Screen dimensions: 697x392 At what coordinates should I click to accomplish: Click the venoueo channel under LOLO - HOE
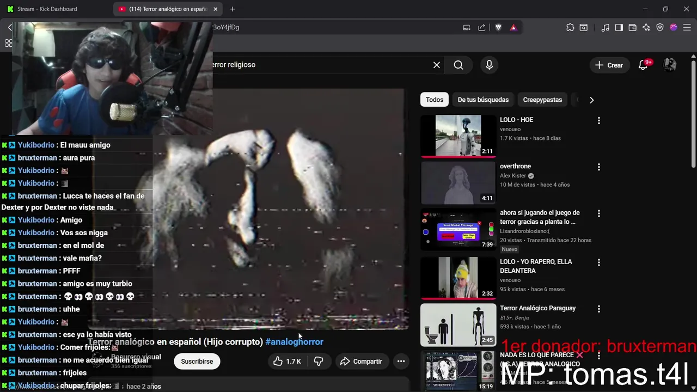[x=510, y=130]
